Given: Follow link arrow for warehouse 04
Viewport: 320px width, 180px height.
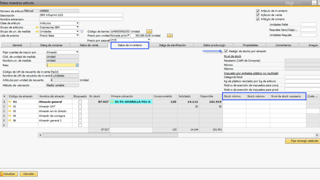Looking at the screenshot, I should tap(10, 116).
